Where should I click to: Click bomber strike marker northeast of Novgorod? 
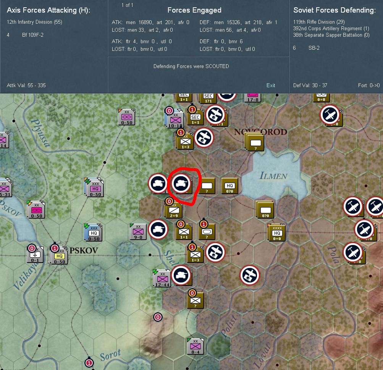330,115
